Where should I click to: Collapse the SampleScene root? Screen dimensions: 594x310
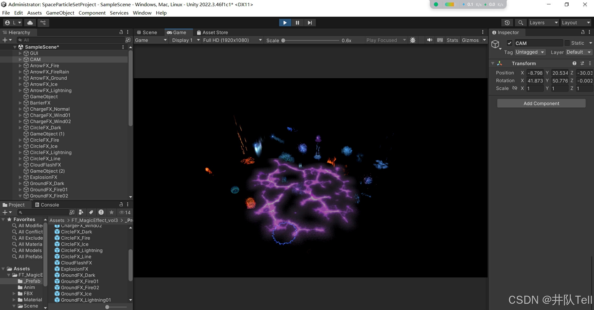tap(15, 47)
